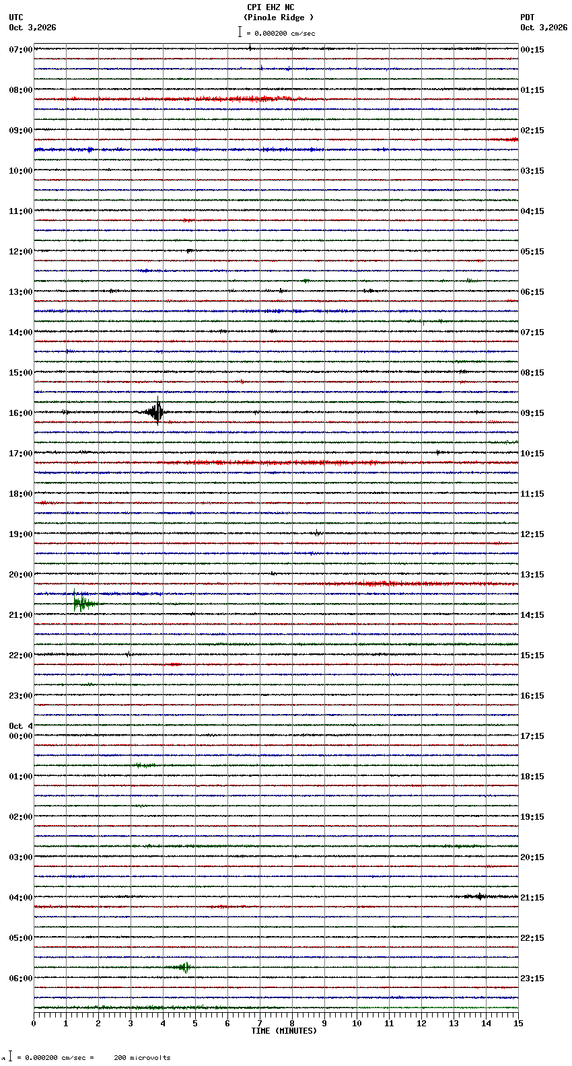Click the '10' minute axis tick label
The height and width of the screenshot is (1066, 572).
click(x=357, y=1024)
